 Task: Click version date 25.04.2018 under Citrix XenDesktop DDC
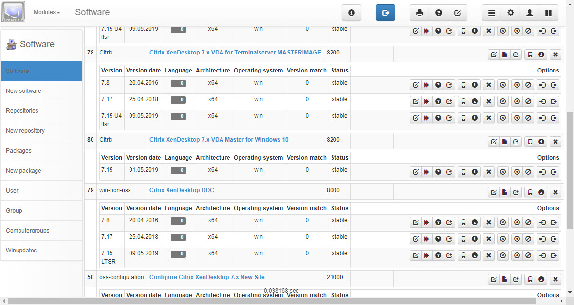[144, 236]
